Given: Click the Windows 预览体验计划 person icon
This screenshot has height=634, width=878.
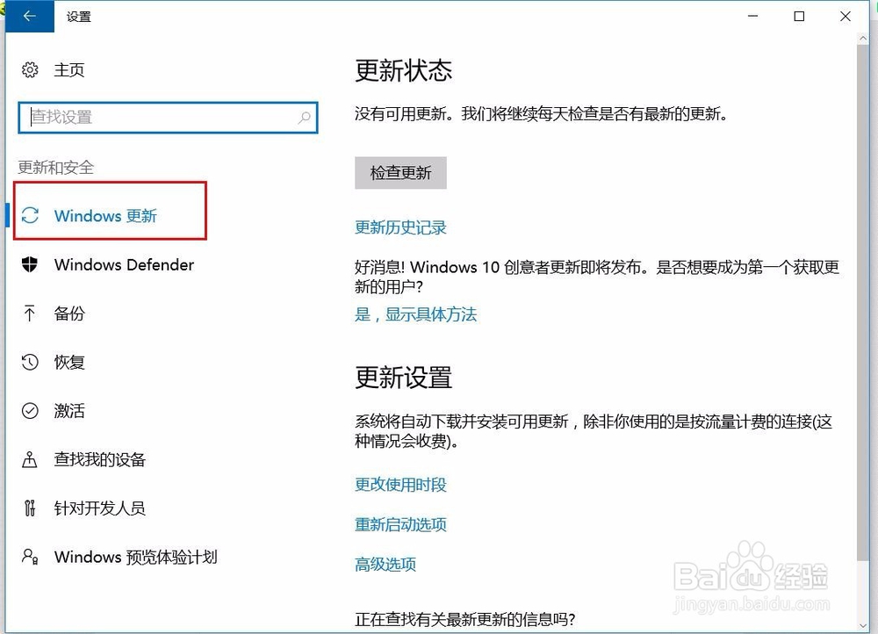Looking at the screenshot, I should tap(30, 556).
